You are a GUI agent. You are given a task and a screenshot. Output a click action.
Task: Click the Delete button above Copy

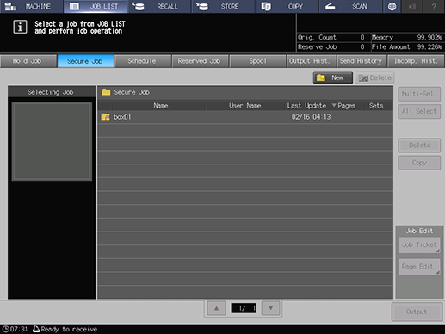coord(419,145)
